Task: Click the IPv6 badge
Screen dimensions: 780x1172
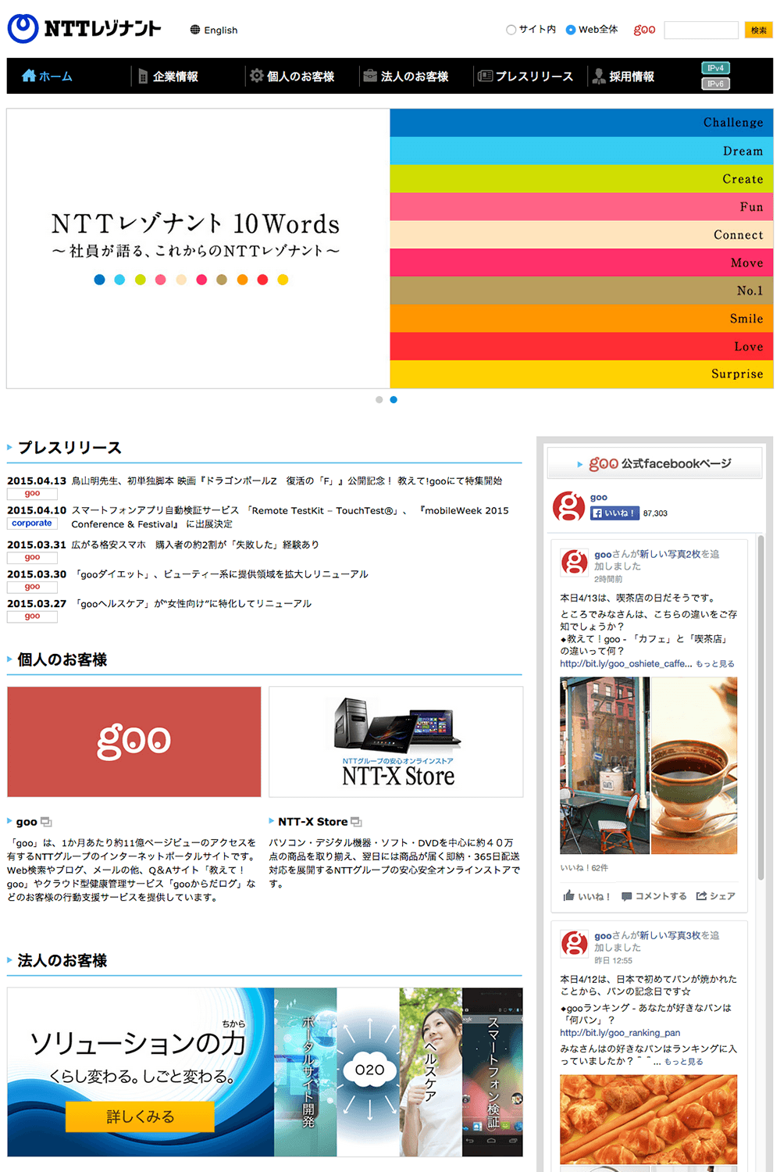Action: point(715,84)
